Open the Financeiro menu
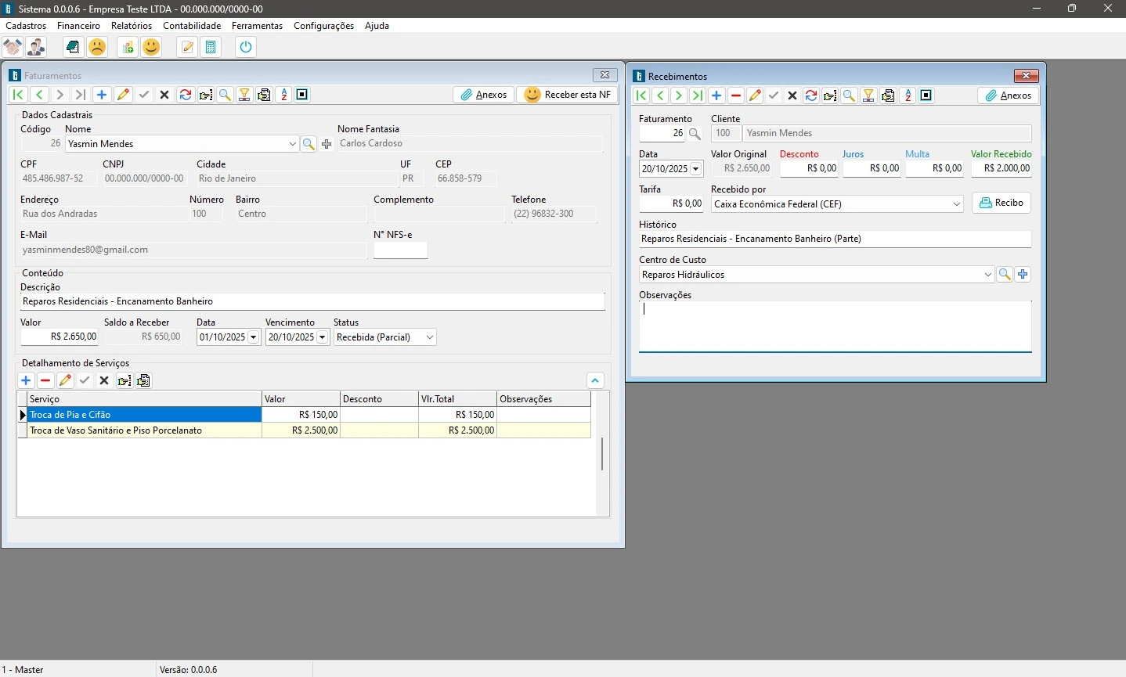The height and width of the screenshot is (677, 1126). coord(78,26)
